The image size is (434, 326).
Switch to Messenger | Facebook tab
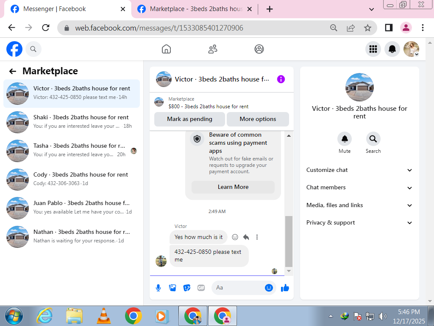67,9
